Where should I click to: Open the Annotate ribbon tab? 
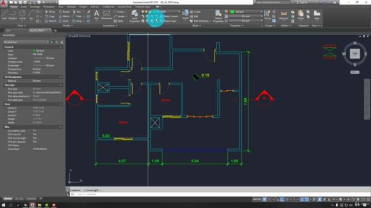(35, 6)
